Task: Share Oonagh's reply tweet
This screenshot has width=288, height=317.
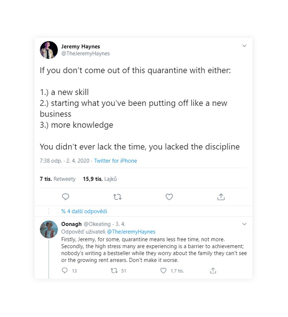Action: point(213,271)
